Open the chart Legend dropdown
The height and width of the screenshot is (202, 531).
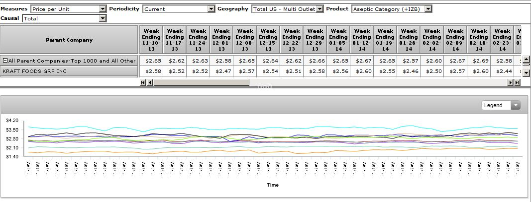click(x=516, y=105)
